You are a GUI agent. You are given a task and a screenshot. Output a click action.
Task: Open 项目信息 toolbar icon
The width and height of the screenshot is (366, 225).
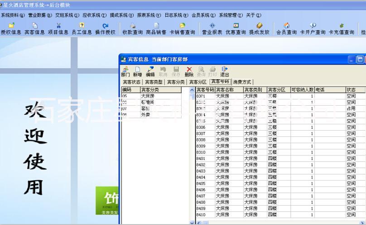click(x=58, y=29)
